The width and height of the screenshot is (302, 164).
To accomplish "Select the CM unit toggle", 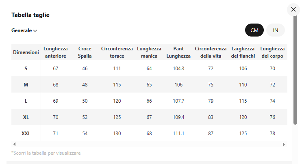I will [254, 30].
